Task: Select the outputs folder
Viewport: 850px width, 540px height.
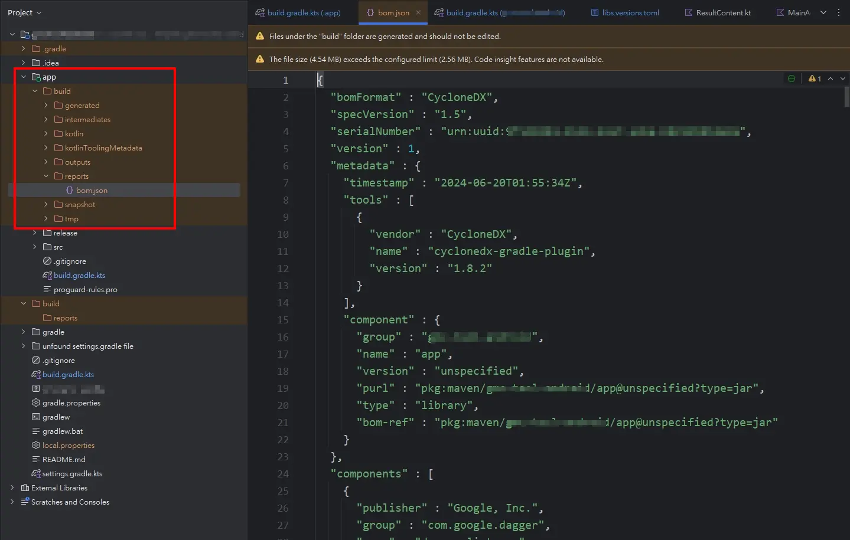Action: click(77, 162)
